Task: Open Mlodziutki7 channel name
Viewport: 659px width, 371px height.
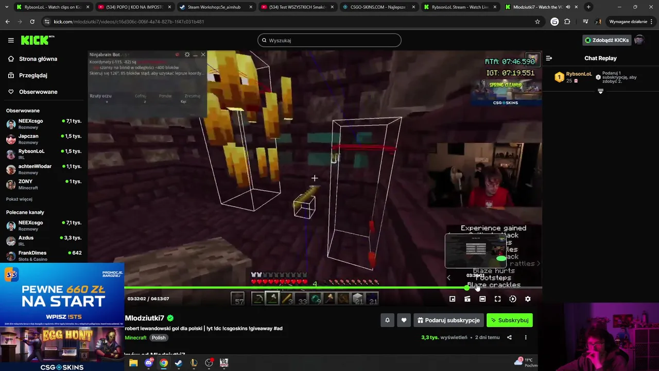Action: [x=145, y=318]
